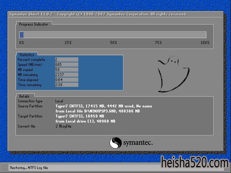Select the Progress Indicator panel title
The width and height of the screenshot is (231, 173).
pyautogui.click(x=34, y=25)
